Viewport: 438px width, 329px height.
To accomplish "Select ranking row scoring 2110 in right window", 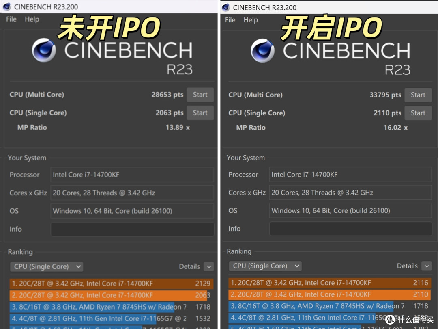I will coord(330,294).
